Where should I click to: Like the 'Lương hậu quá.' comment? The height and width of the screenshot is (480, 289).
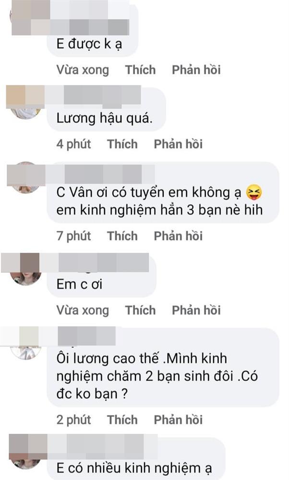(x=122, y=144)
